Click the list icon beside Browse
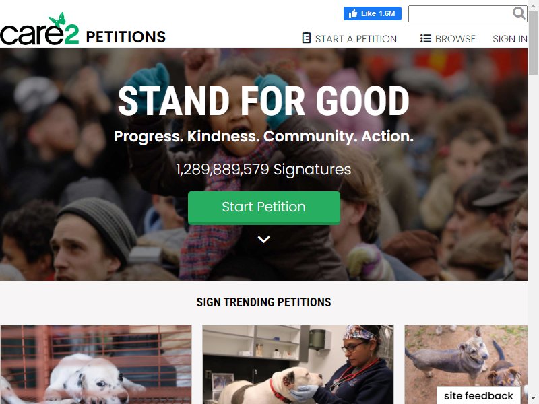Viewport: 539px width, 404px height. 426,38
